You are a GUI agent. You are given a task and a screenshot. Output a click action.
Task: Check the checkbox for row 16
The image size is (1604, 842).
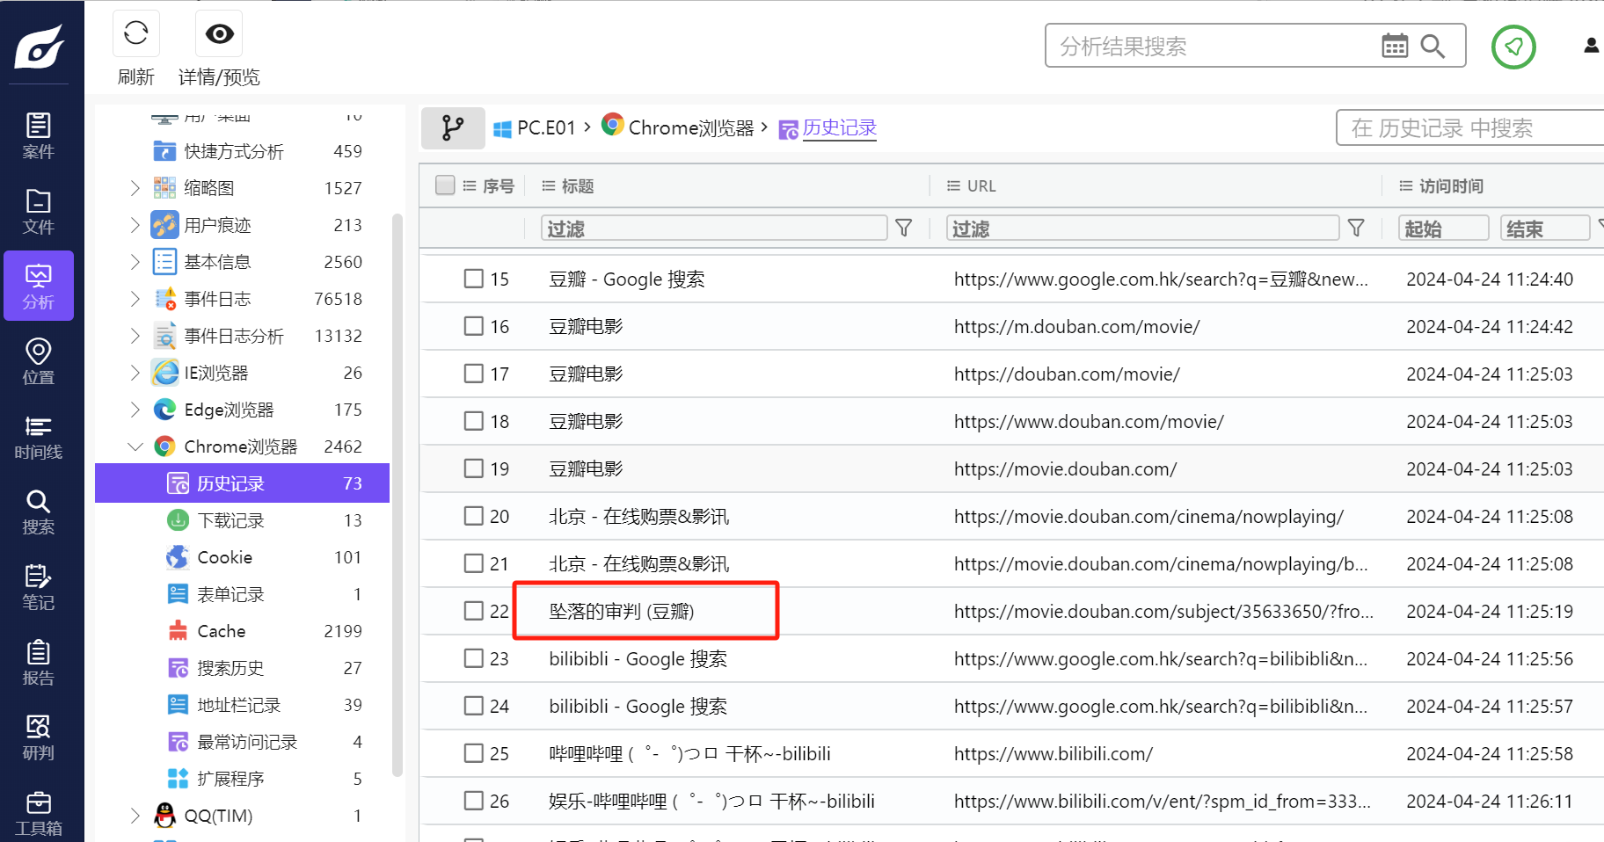[474, 326]
